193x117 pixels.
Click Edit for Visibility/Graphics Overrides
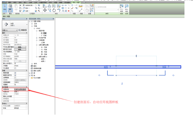pos(20,47)
